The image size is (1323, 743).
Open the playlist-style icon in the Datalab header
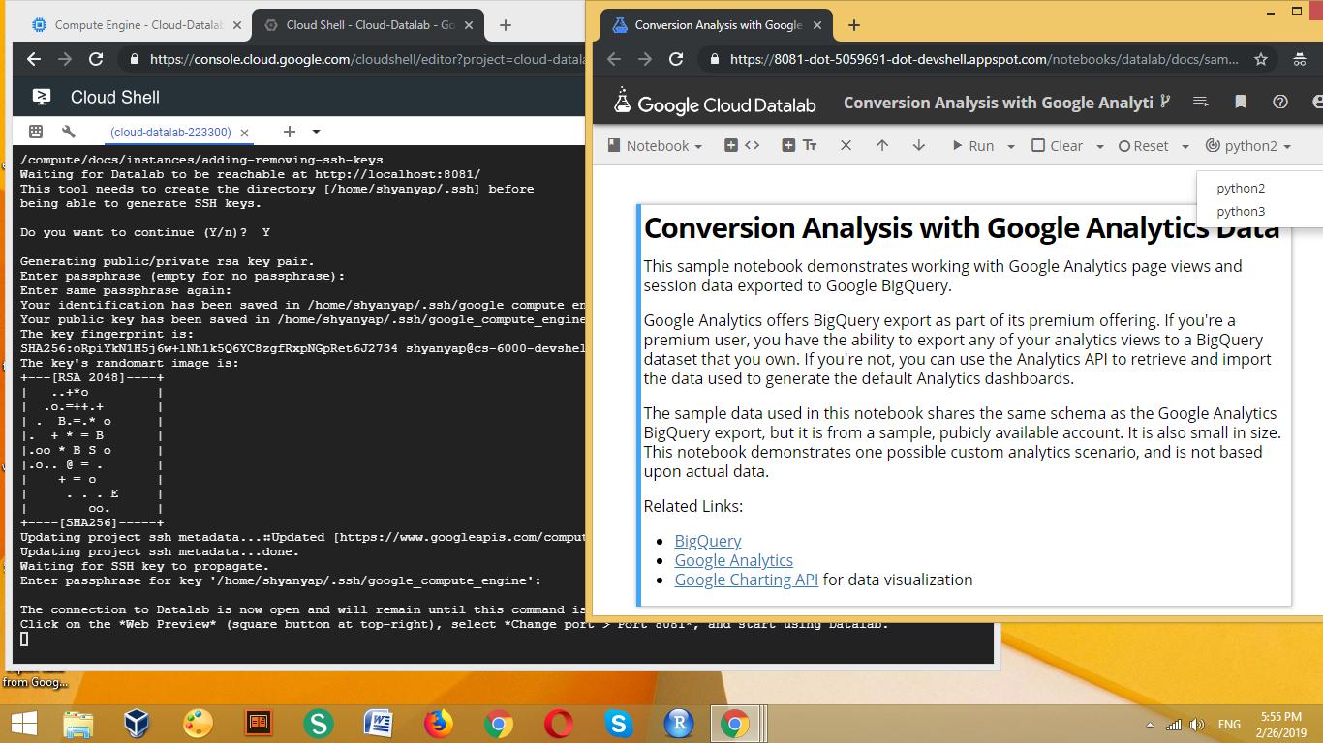(x=1201, y=102)
